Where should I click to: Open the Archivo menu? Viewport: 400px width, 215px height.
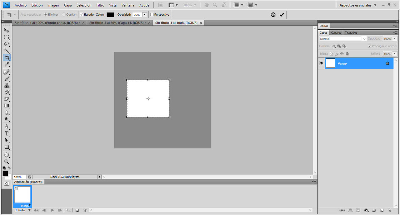(x=21, y=5)
